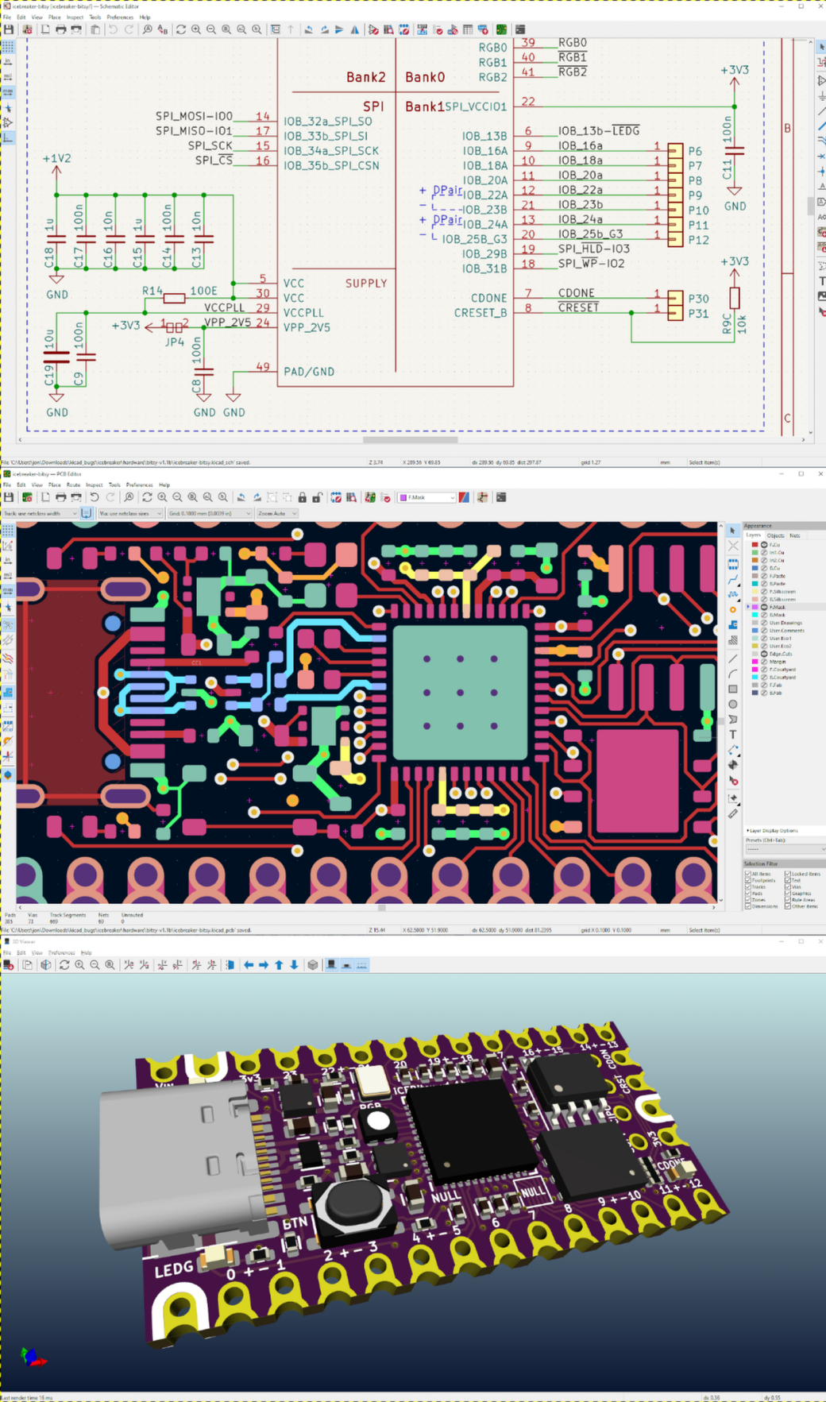The image size is (826, 1402).
Task: Uncheck Footprints in Selection Filter
Action: click(x=748, y=880)
